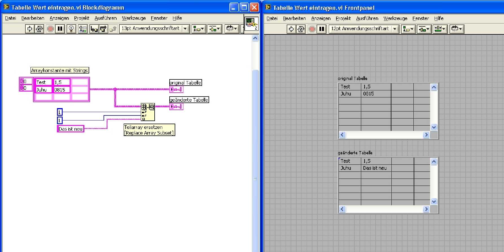Click 'Das ist neu' cell in geänderte Tabelle

click(x=375, y=168)
